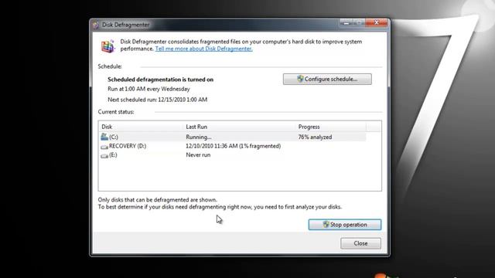This screenshot has width=495, height=278.
Task: Click 'Next scheduled run: 12/15/2010 1:00 AM' text
Action: (x=158, y=100)
